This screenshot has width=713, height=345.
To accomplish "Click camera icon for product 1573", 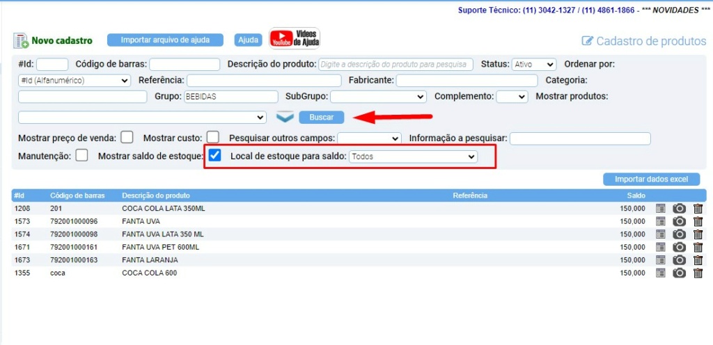I will click(x=679, y=221).
